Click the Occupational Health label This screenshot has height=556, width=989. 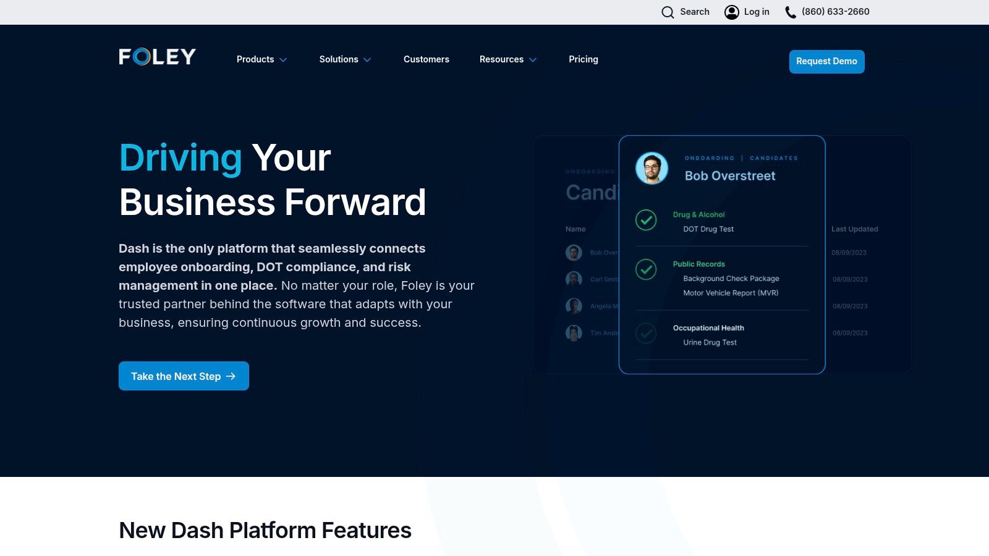(708, 328)
